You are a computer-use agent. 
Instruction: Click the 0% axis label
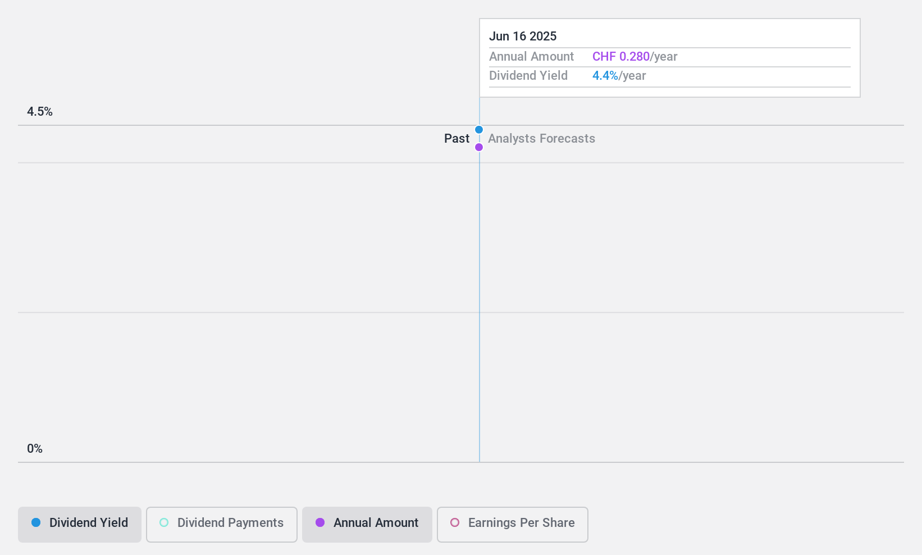(x=35, y=449)
